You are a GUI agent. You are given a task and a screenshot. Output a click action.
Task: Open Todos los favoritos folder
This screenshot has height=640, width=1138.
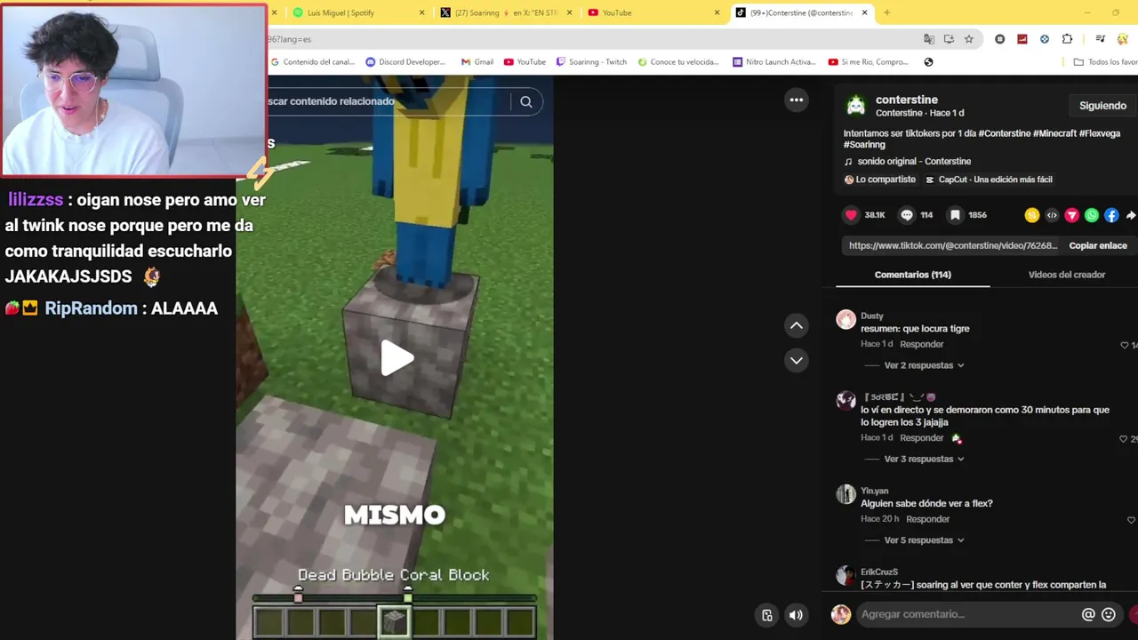tap(1105, 62)
